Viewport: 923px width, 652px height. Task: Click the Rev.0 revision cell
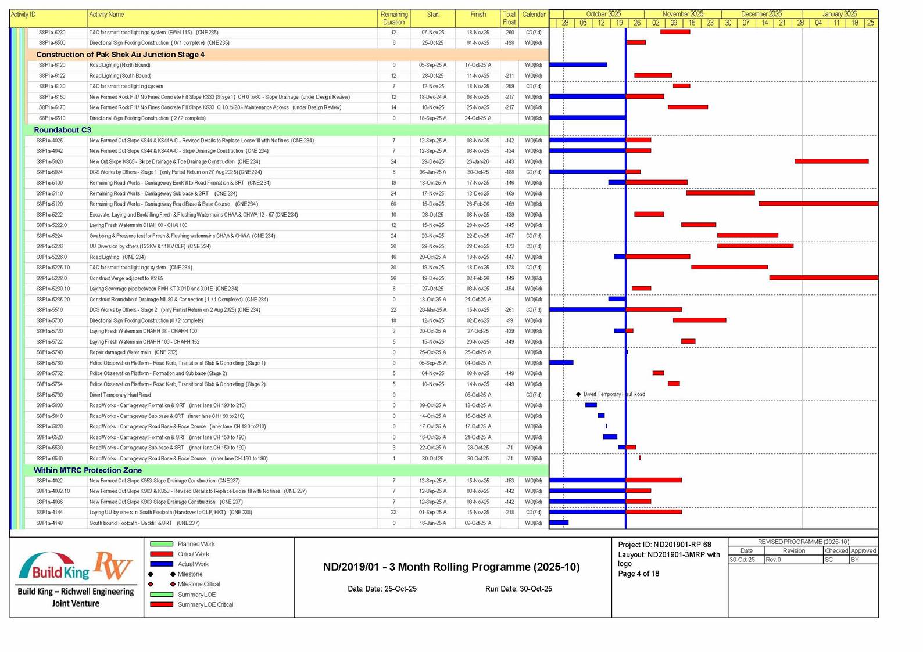793,560
